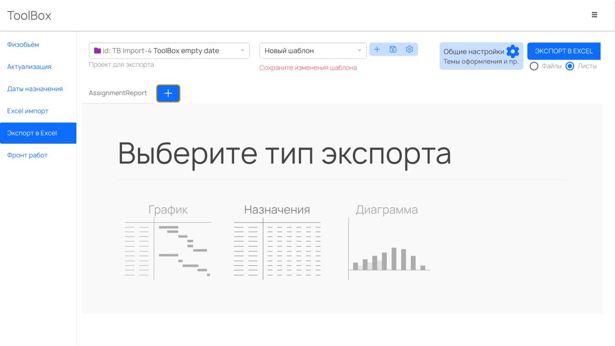Viewport: 615px width, 346px height.
Task: Select the Листы radio option
Action: click(570, 66)
